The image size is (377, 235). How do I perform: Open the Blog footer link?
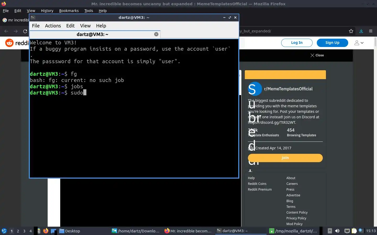(290, 201)
